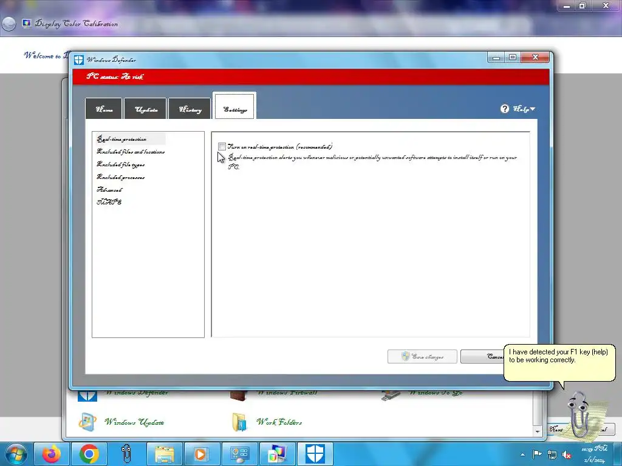Click the round back arrow in Color Calibration
This screenshot has width=622, height=466.
tap(9, 24)
